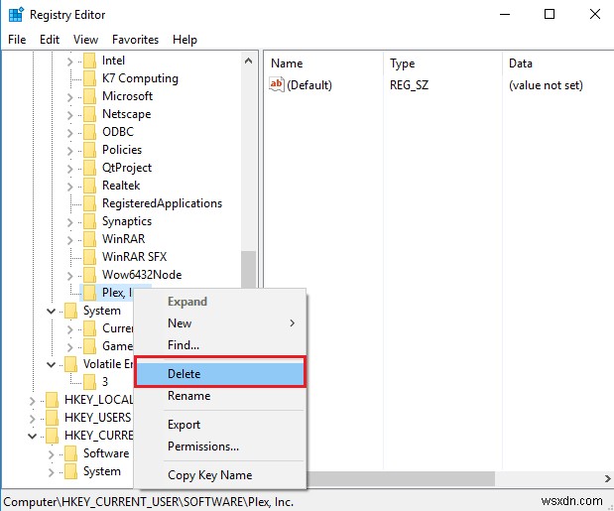
Task: Click the Intel folder icon
Action: tap(89, 61)
